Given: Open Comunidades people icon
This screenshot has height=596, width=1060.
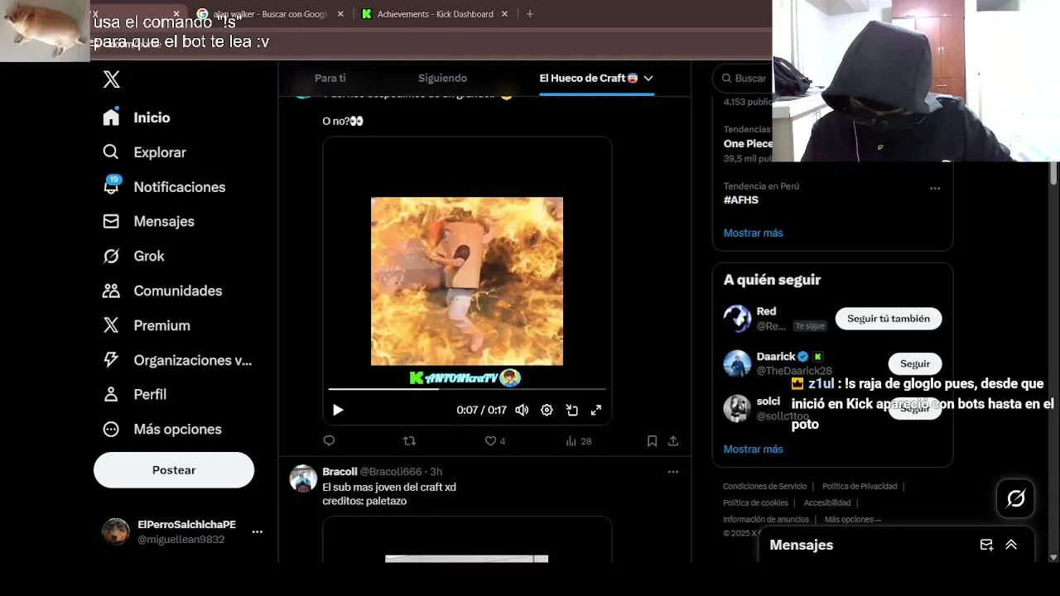Looking at the screenshot, I should 111,291.
